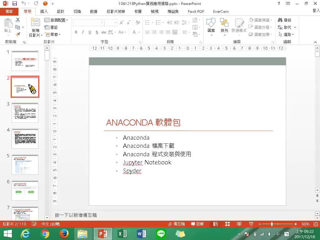Toggle Underline formatting
This screenshot has height=240, width=320.
(x=90, y=32)
